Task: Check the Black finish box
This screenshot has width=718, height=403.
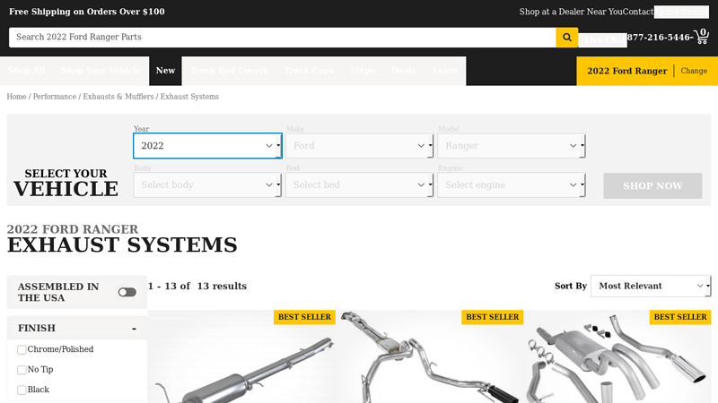Action: [22, 390]
